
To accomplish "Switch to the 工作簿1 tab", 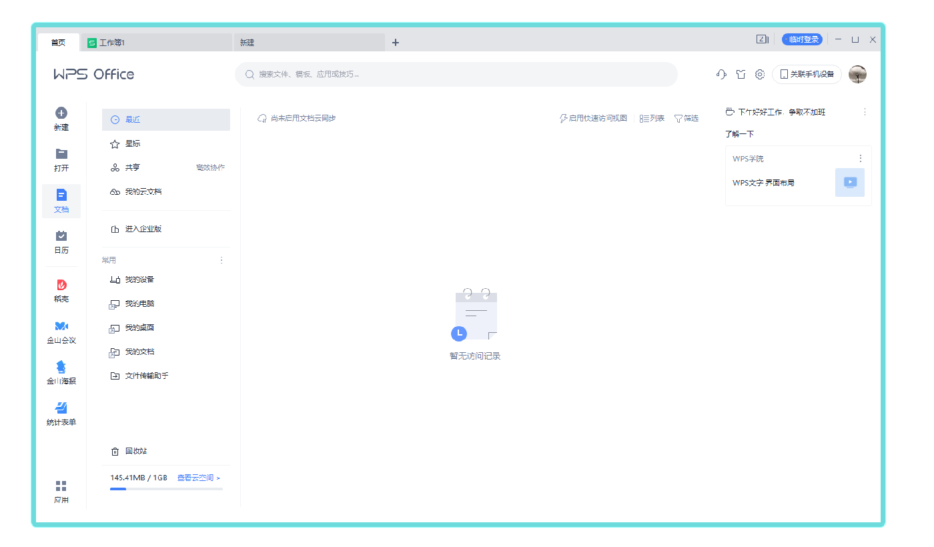I will click(157, 43).
